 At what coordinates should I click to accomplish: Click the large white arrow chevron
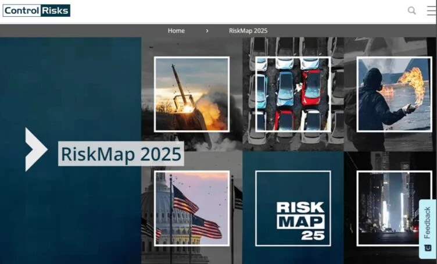[36, 149]
